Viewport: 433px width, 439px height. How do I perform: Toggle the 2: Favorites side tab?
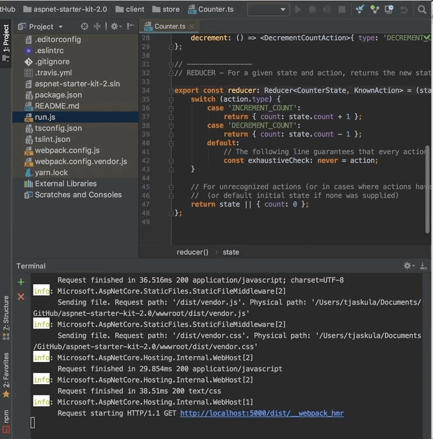[x=6, y=375]
